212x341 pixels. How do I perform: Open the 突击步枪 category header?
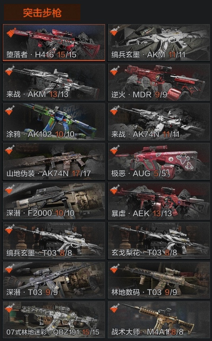click(x=42, y=12)
